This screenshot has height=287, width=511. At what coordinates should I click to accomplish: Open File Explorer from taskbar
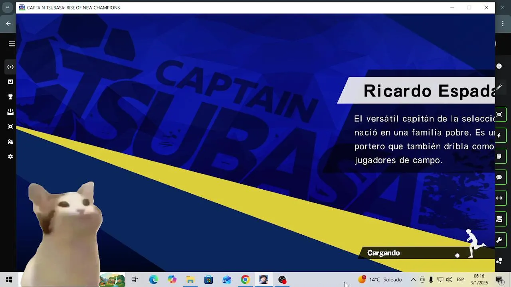point(190,280)
